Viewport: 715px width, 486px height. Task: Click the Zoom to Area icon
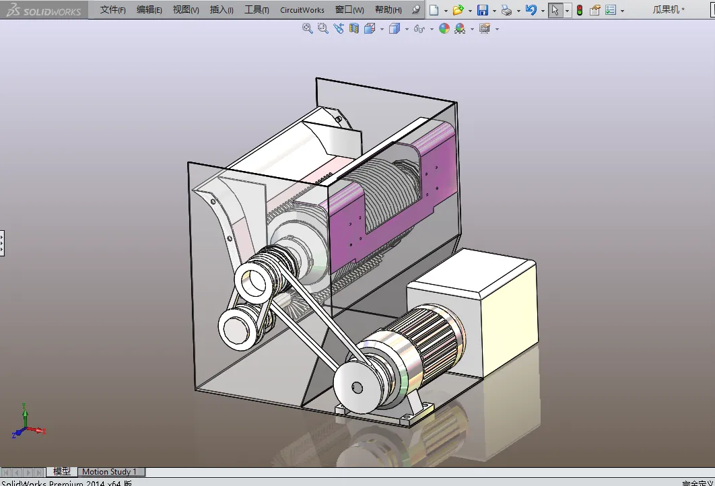coord(323,28)
